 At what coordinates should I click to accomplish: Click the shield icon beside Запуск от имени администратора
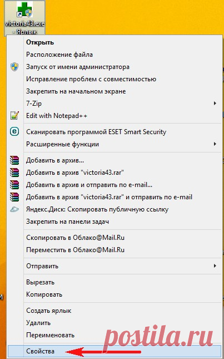pos(14,67)
